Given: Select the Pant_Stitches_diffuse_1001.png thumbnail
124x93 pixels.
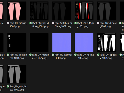Looking at the screenshot, I should 39,11.
